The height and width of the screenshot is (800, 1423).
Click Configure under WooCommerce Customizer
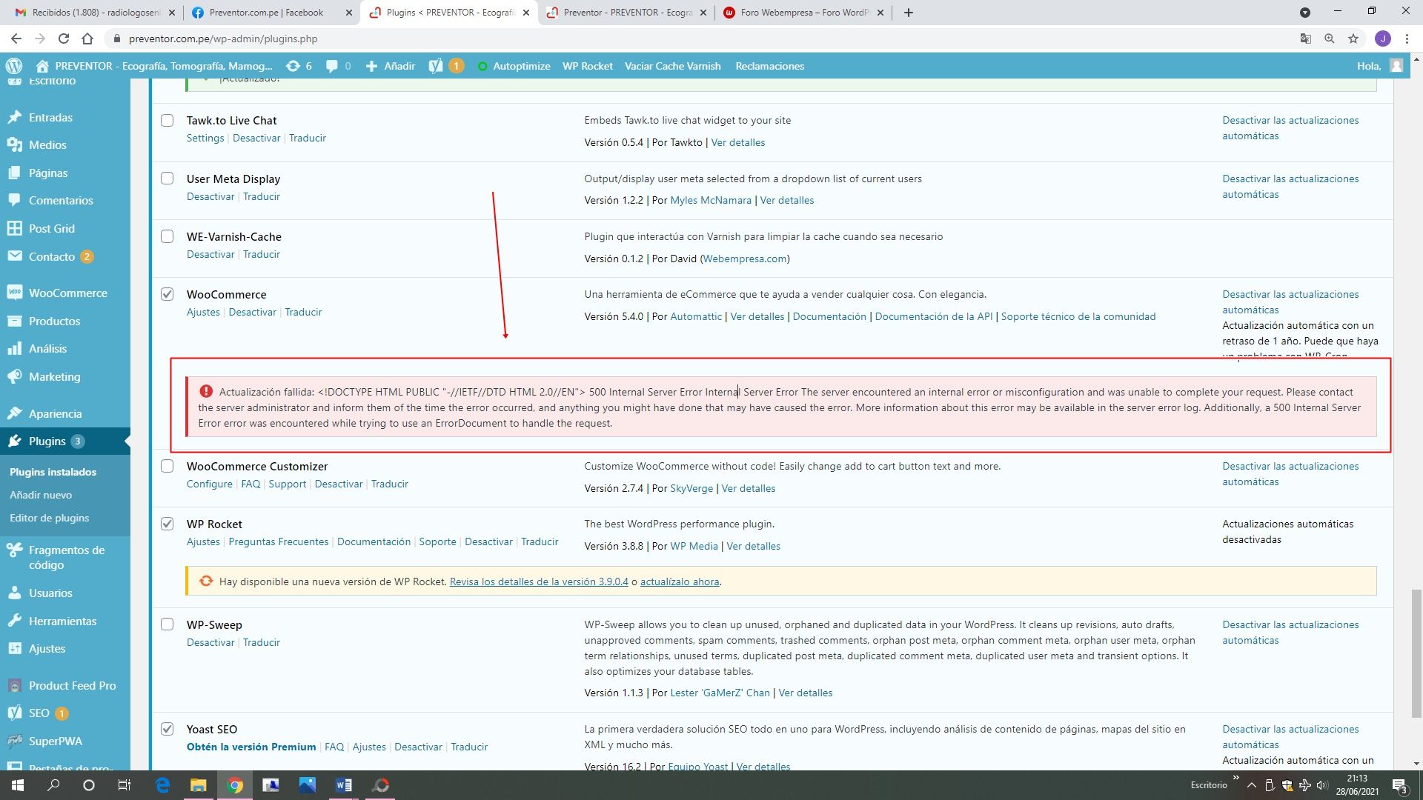(x=210, y=484)
